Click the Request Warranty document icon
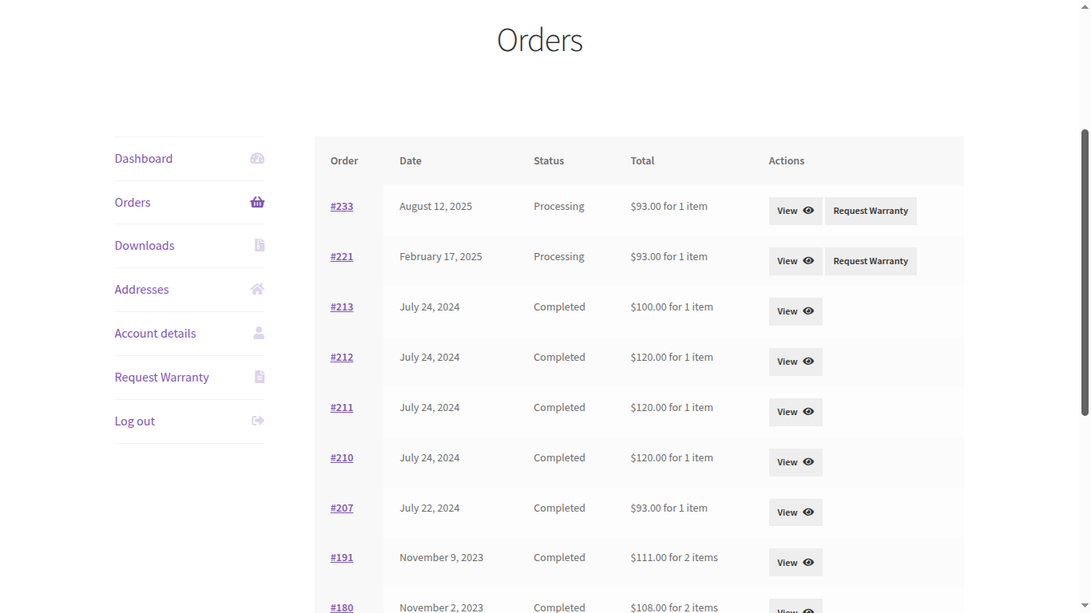 (258, 377)
